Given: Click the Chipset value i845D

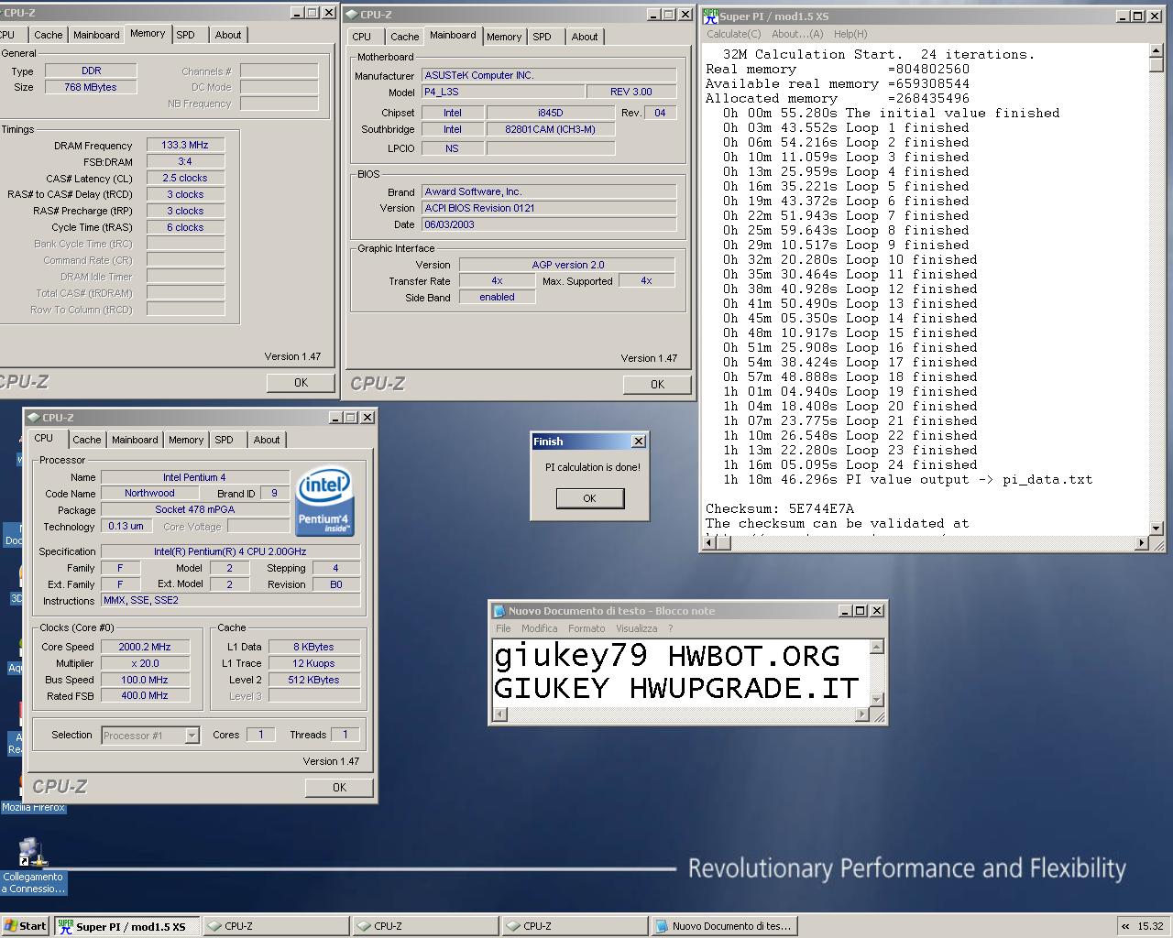Looking at the screenshot, I should pyautogui.click(x=550, y=113).
